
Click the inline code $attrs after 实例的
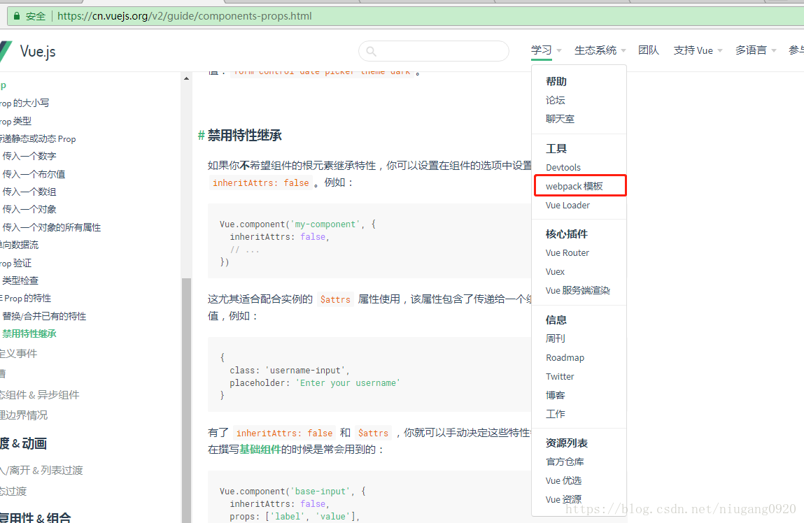[x=335, y=300]
